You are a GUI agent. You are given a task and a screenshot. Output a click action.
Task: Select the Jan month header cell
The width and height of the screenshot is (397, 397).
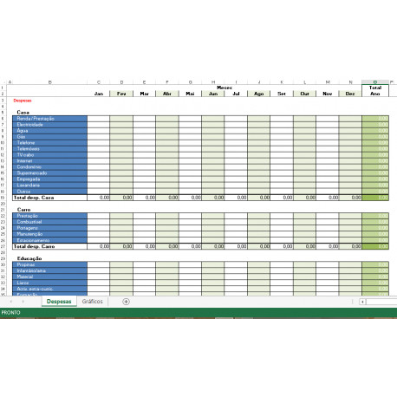click(x=99, y=94)
